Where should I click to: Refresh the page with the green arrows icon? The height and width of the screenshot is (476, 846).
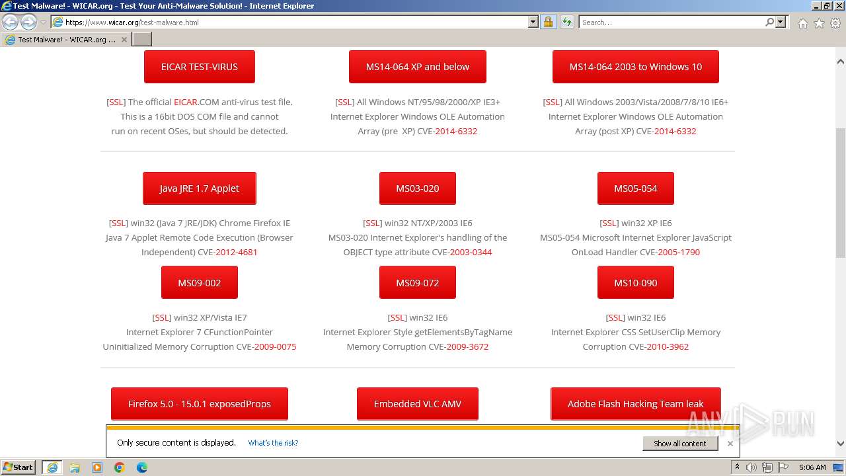click(566, 22)
